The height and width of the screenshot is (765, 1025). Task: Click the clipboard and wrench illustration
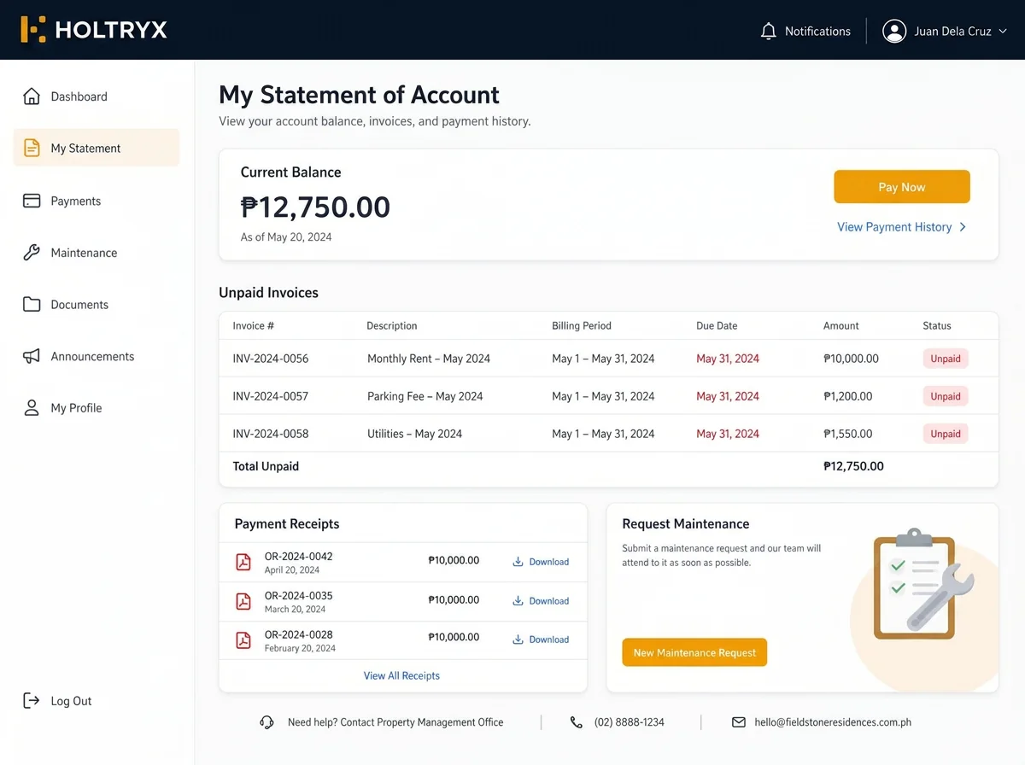(x=922, y=584)
